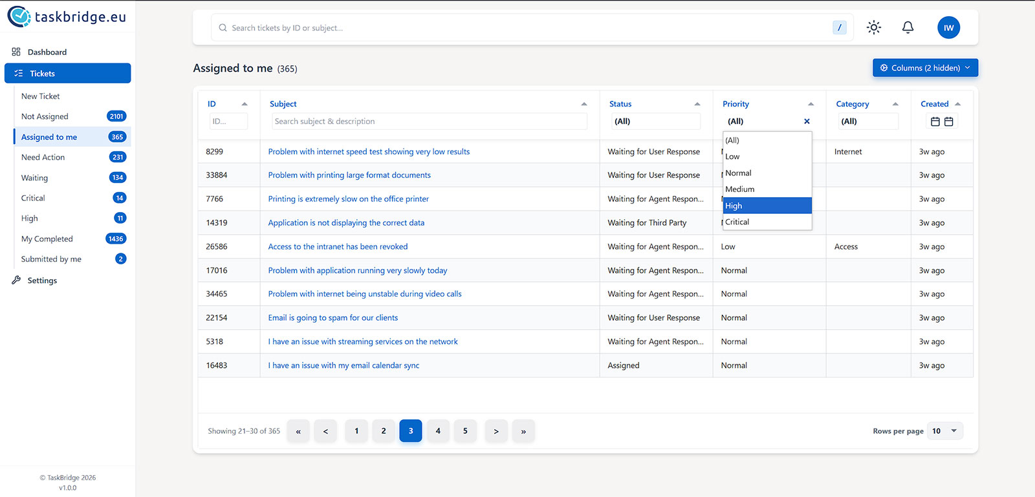Click the ID filter input box
The width and height of the screenshot is (1035, 497).
pyautogui.click(x=228, y=122)
